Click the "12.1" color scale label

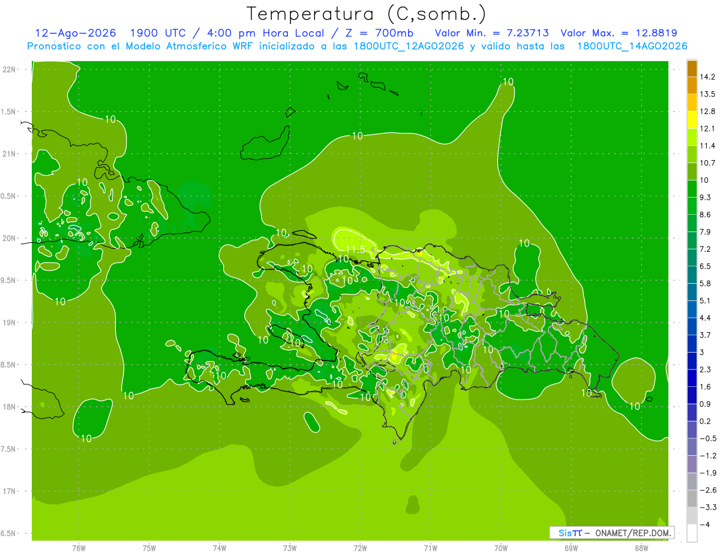(x=708, y=128)
